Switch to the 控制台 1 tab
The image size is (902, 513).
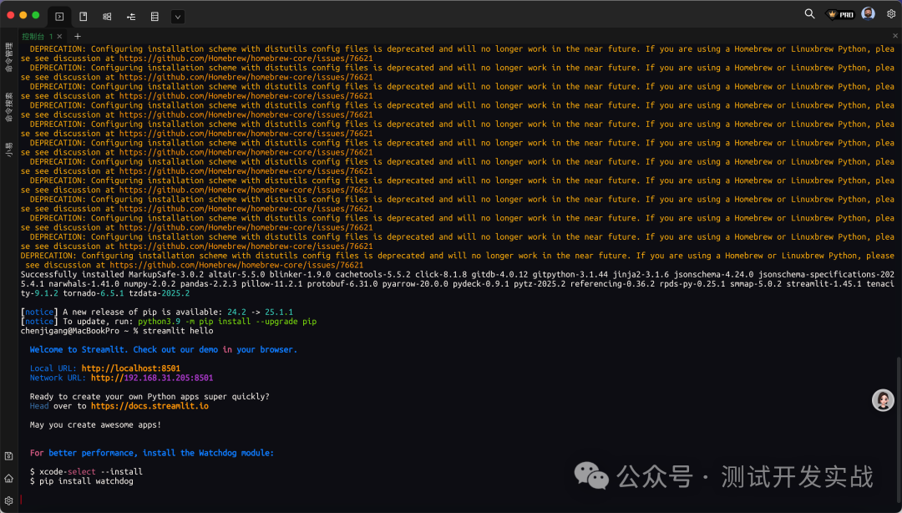pos(38,36)
